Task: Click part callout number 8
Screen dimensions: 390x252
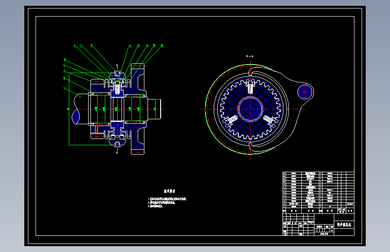Action: coord(75,46)
